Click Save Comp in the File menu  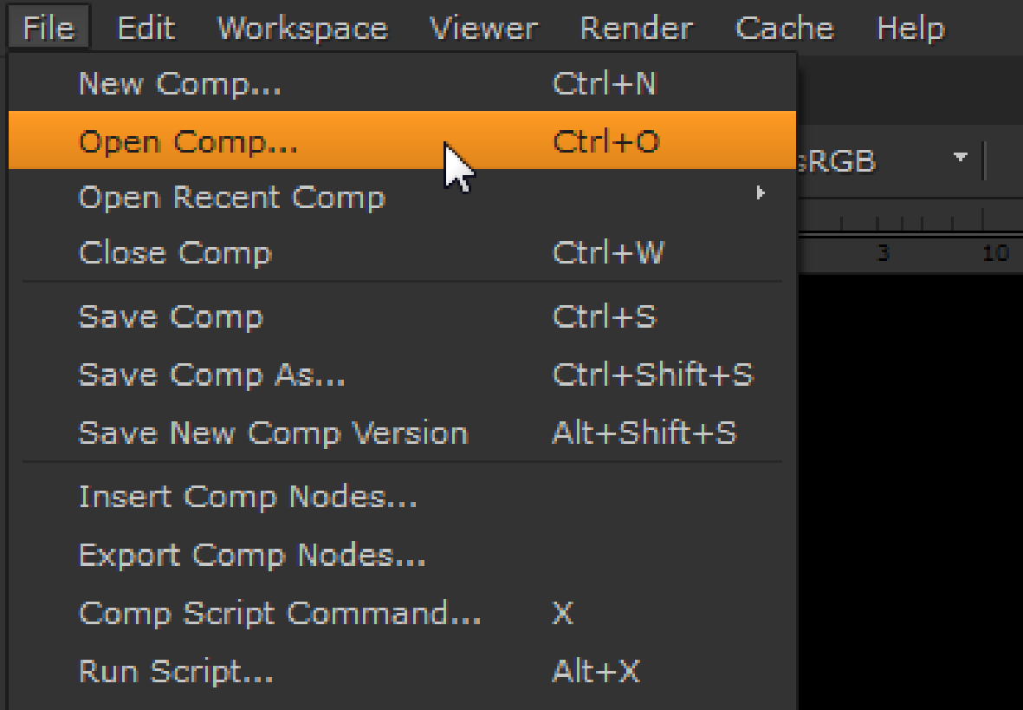click(171, 316)
